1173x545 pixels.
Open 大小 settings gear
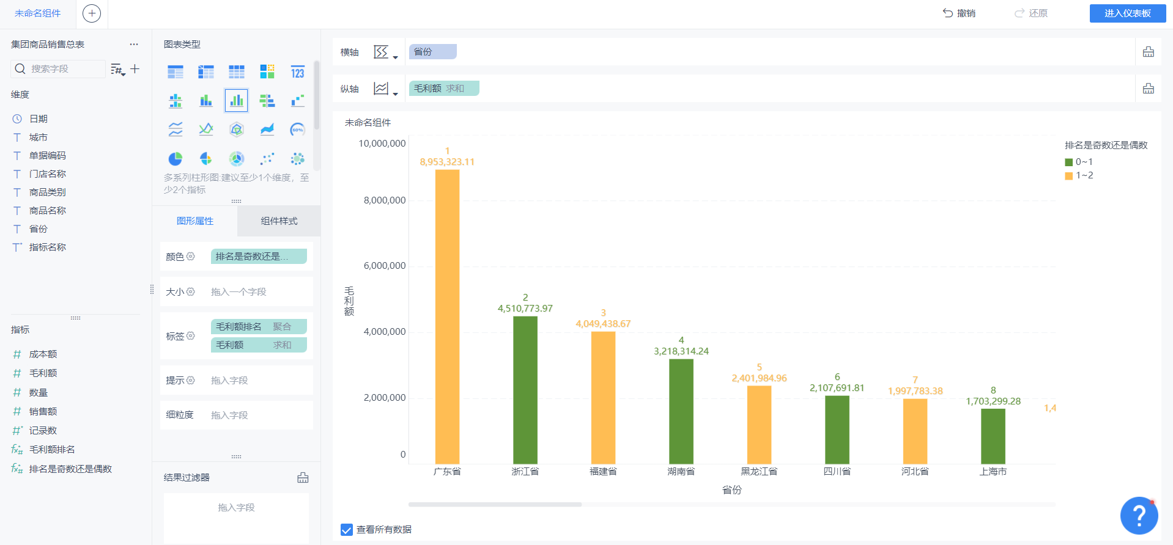pos(191,292)
